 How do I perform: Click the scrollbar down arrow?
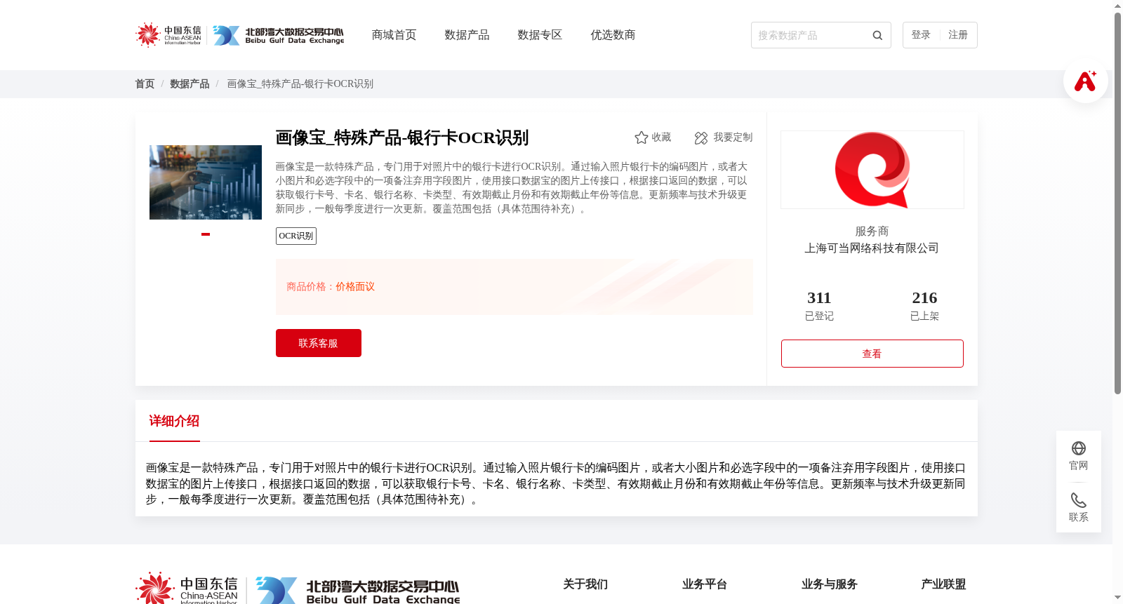(1117, 598)
